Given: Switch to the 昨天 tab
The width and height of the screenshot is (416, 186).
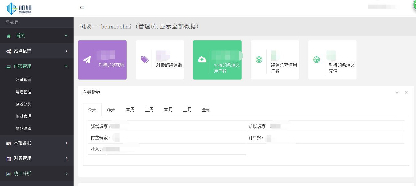Looking at the screenshot, I should click(x=111, y=109).
